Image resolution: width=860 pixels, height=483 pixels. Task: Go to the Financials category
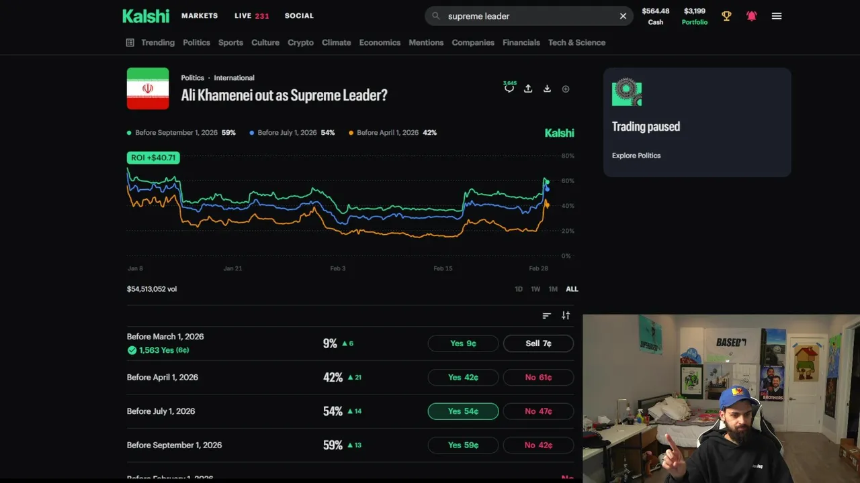(x=521, y=42)
